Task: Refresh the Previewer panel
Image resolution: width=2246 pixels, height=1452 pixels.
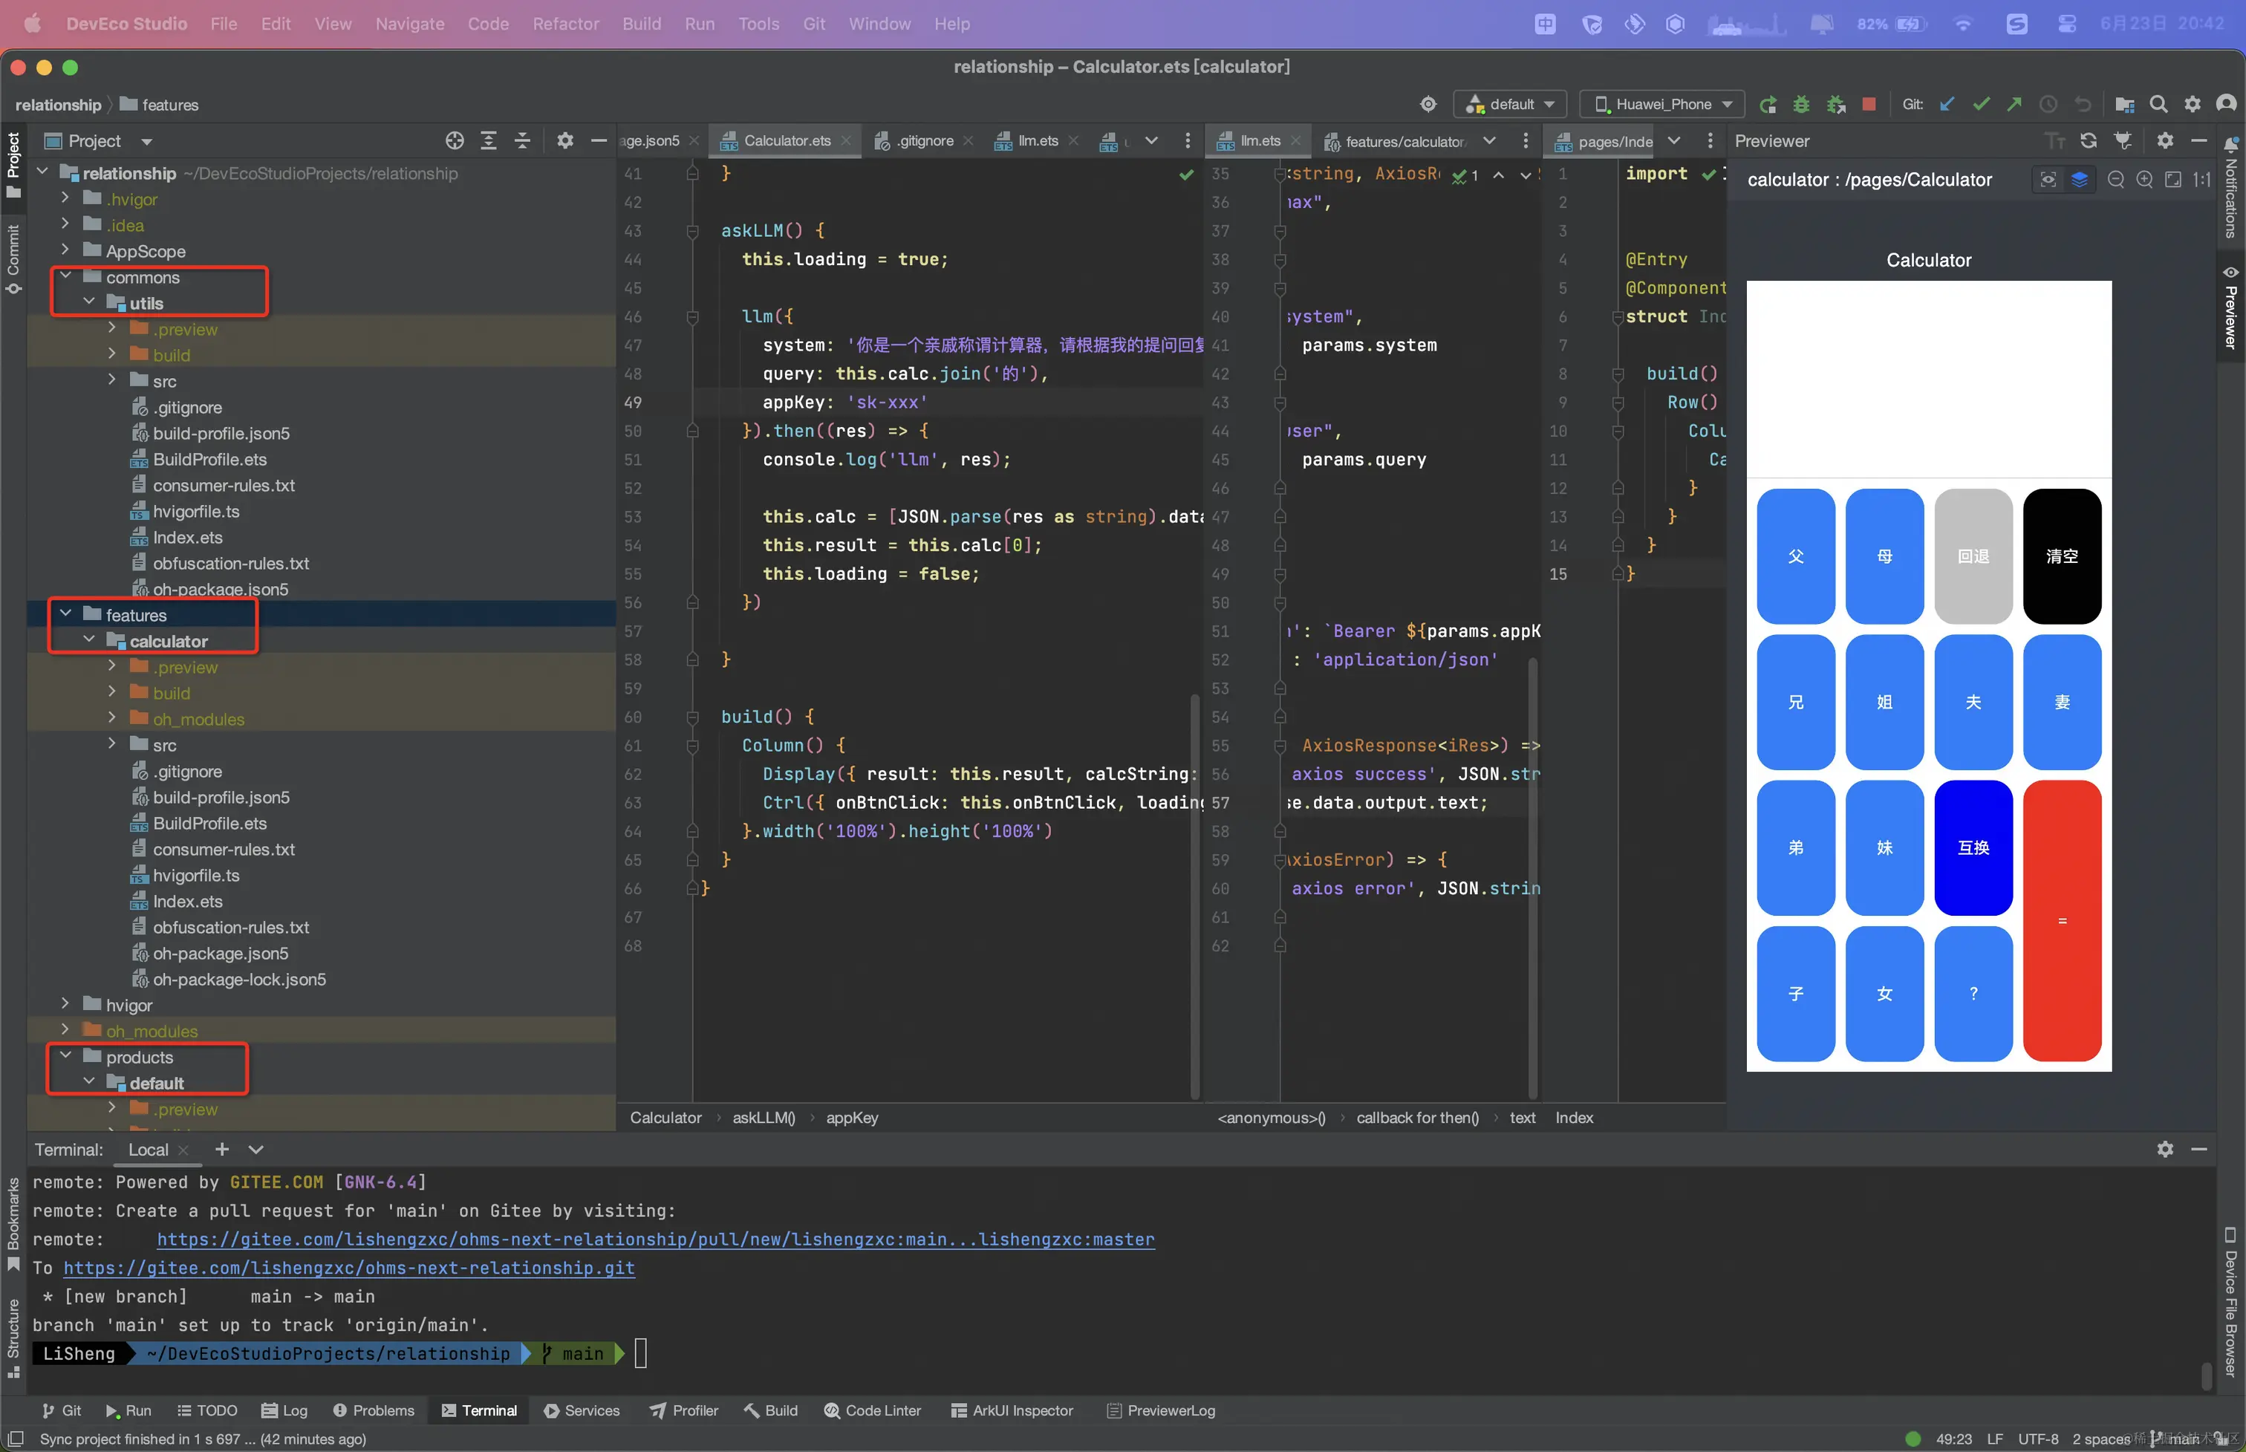Action: 2089,140
